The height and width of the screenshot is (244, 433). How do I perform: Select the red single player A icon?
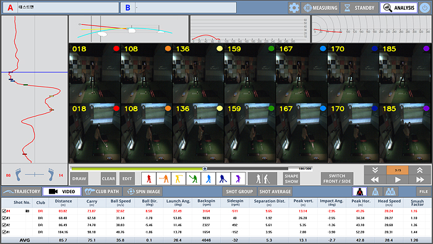click(x=359, y=191)
